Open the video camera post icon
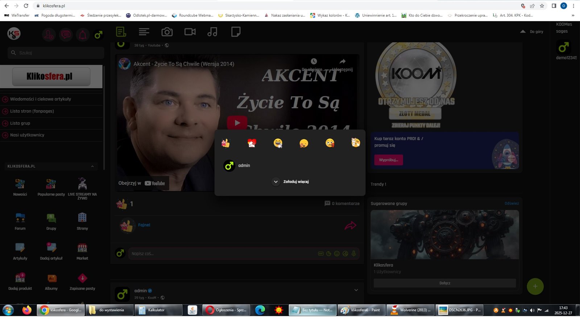580x326 pixels. [x=190, y=32]
